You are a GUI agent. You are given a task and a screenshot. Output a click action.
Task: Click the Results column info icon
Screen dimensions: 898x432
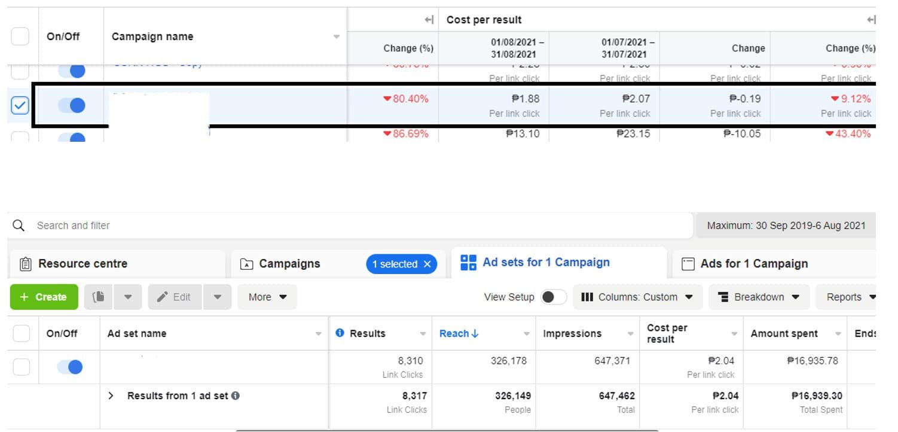[340, 333]
